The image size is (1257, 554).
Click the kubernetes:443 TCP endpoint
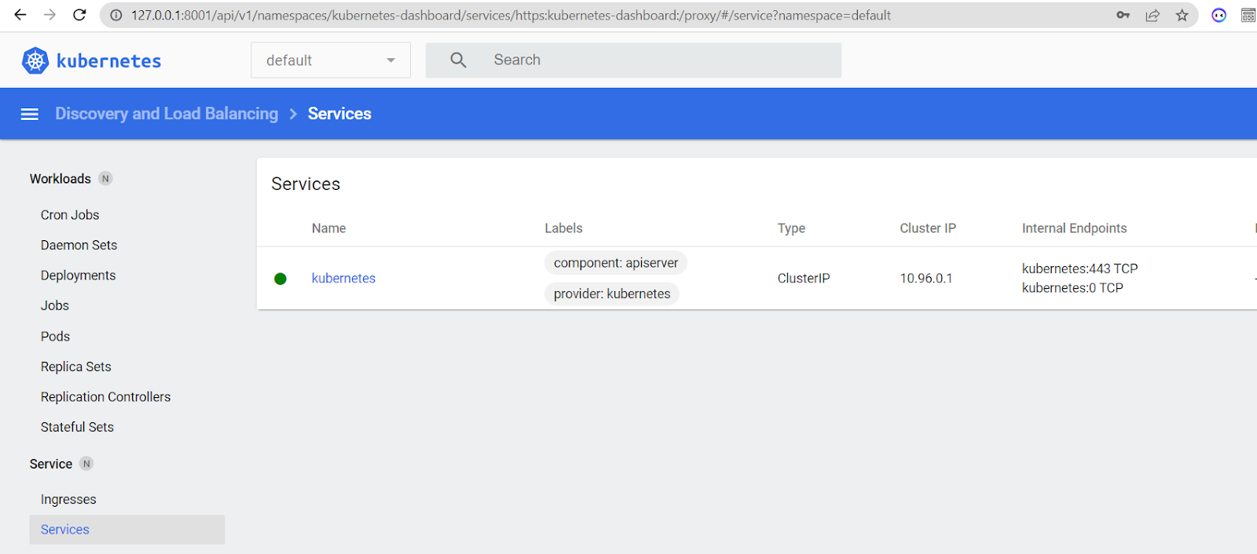[x=1079, y=269]
